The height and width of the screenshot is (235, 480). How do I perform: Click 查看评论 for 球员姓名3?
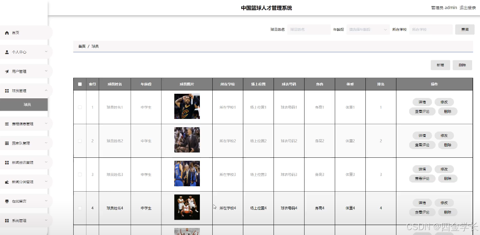[422, 179]
